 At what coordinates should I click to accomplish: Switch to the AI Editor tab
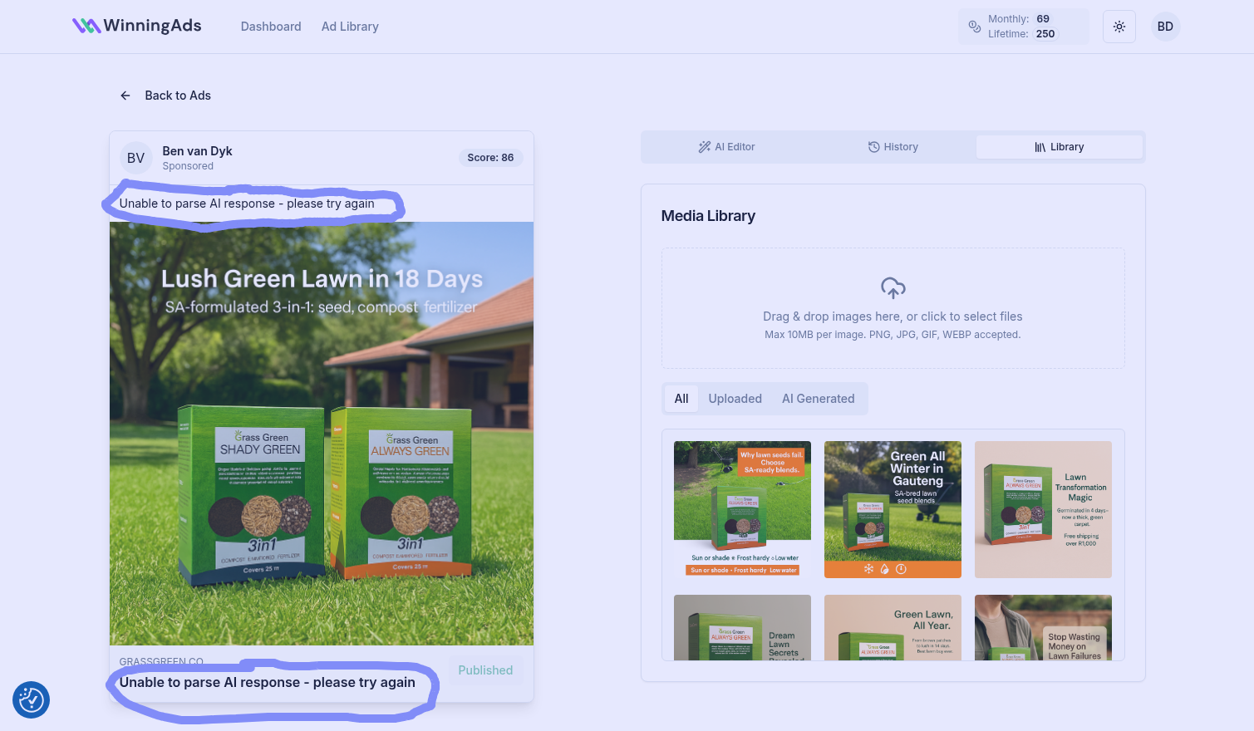coord(726,147)
